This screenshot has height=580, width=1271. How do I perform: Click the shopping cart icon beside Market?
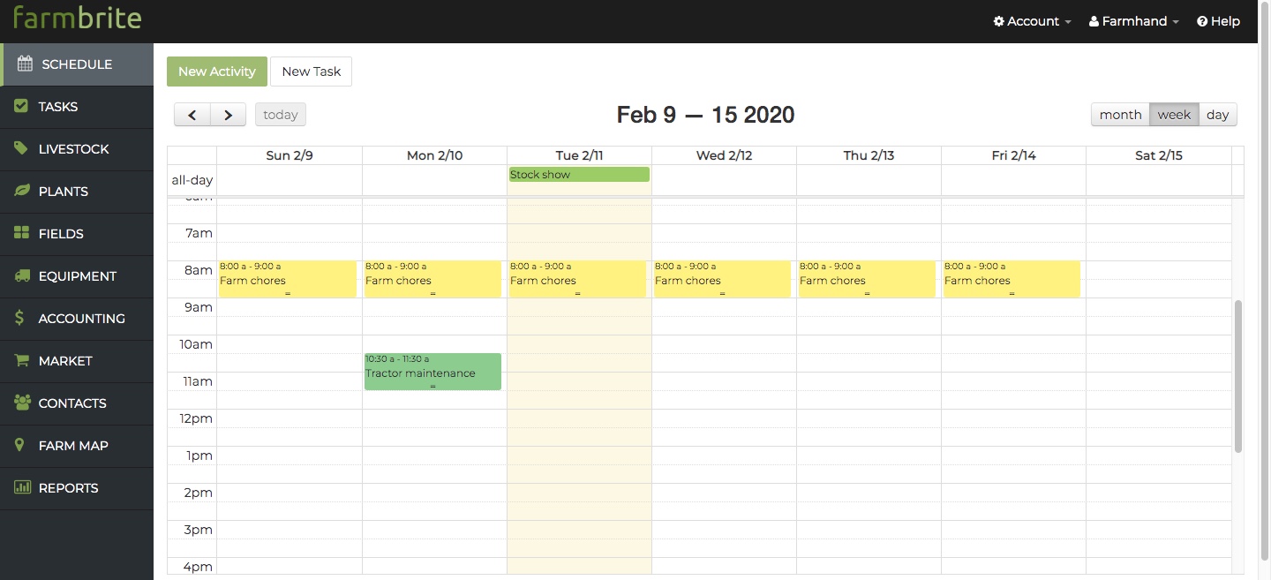[21, 361]
